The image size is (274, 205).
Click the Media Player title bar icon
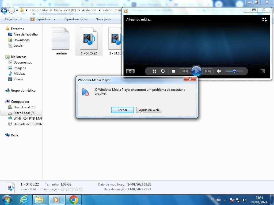click(126, 11)
